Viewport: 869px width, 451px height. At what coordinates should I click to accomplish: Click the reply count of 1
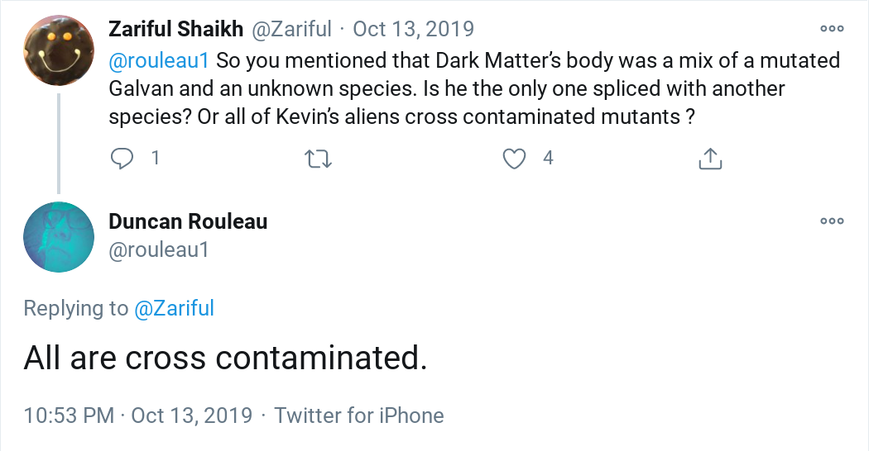coord(155,158)
